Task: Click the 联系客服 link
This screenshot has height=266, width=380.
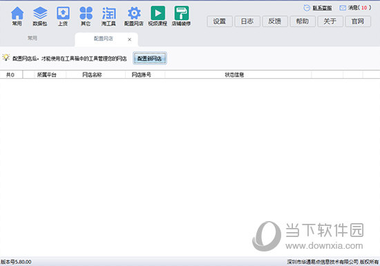Action: (x=322, y=8)
